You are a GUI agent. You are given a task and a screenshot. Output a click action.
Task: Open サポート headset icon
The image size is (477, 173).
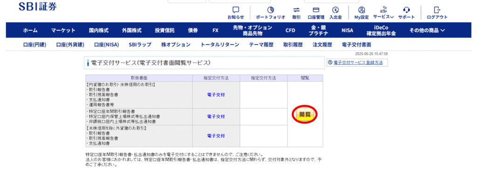coord(406,10)
